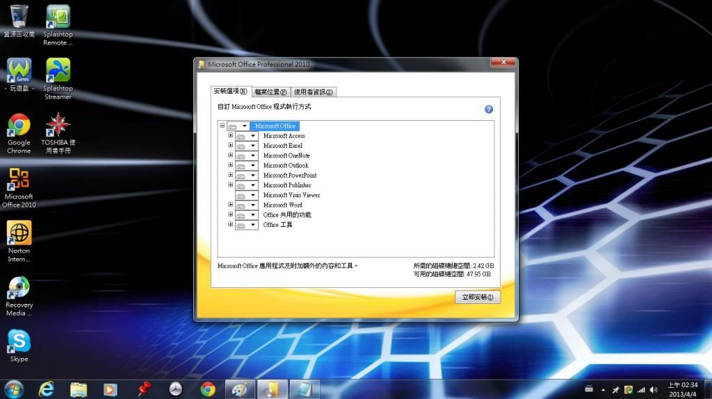712x399 pixels.
Task: Open install options dropdown for Microsoft Word
Action: coord(247,205)
